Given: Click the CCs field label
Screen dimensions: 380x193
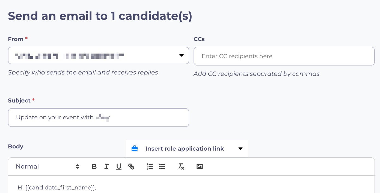Looking at the screenshot, I should [x=199, y=39].
